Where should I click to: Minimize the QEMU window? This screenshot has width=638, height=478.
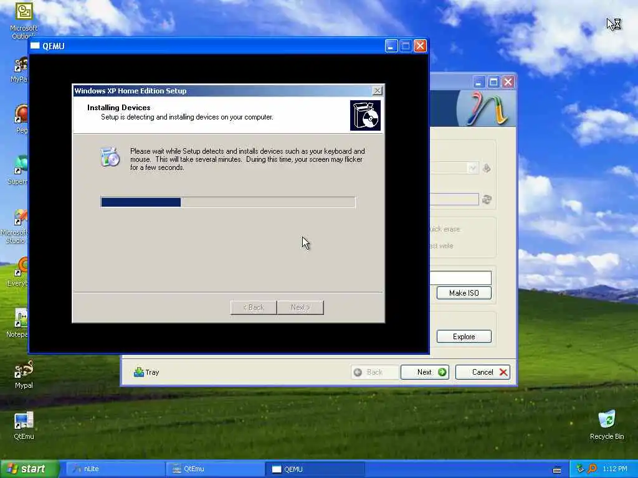(x=391, y=45)
